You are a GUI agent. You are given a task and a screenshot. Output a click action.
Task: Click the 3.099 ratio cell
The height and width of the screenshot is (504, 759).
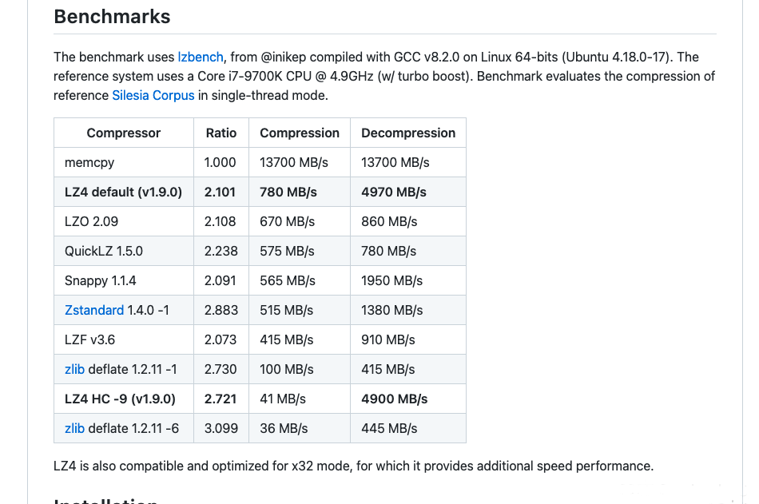point(221,428)
